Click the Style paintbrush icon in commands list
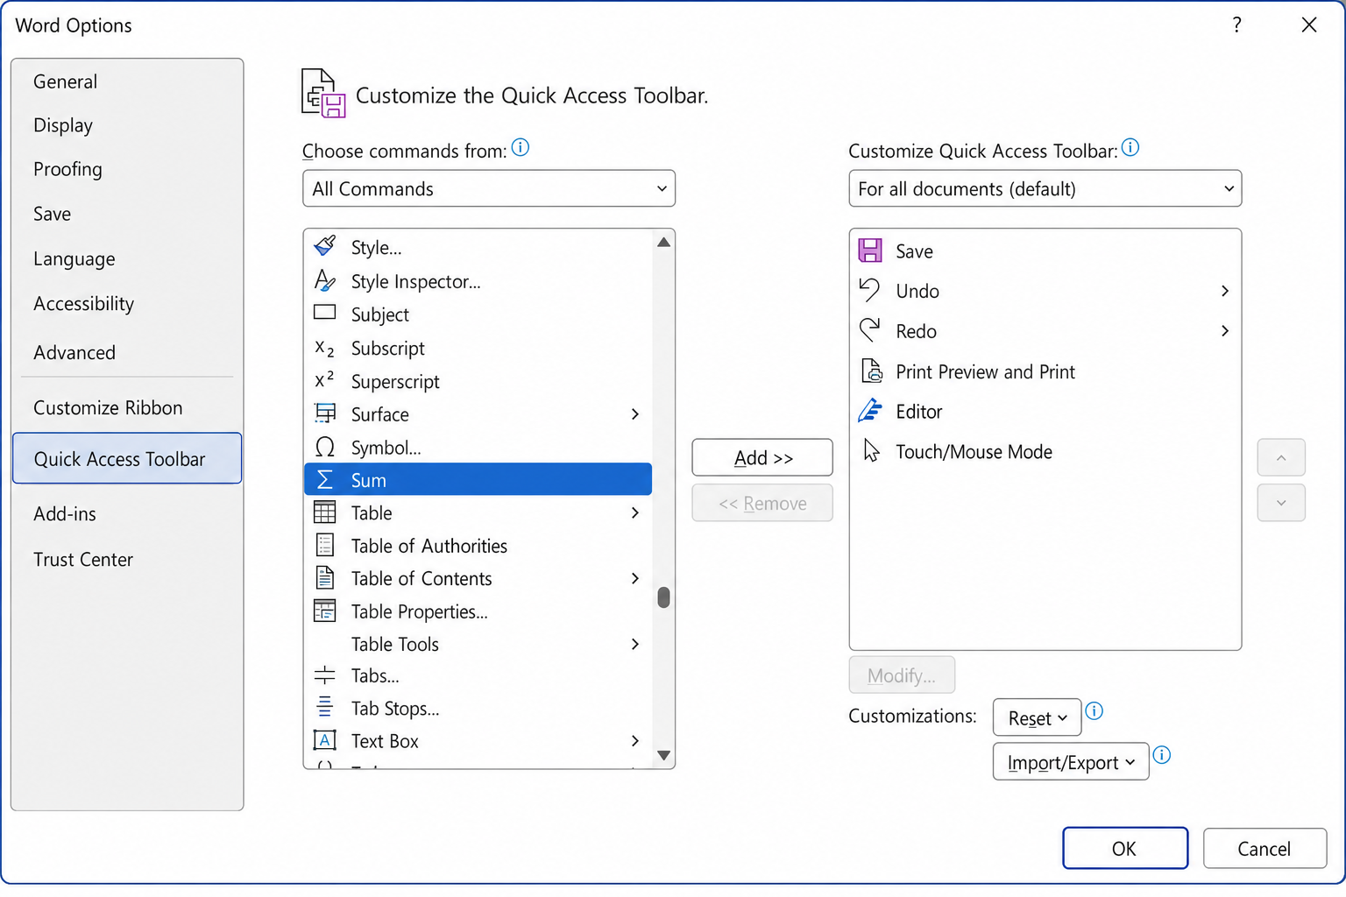 (x=325, y=246)
